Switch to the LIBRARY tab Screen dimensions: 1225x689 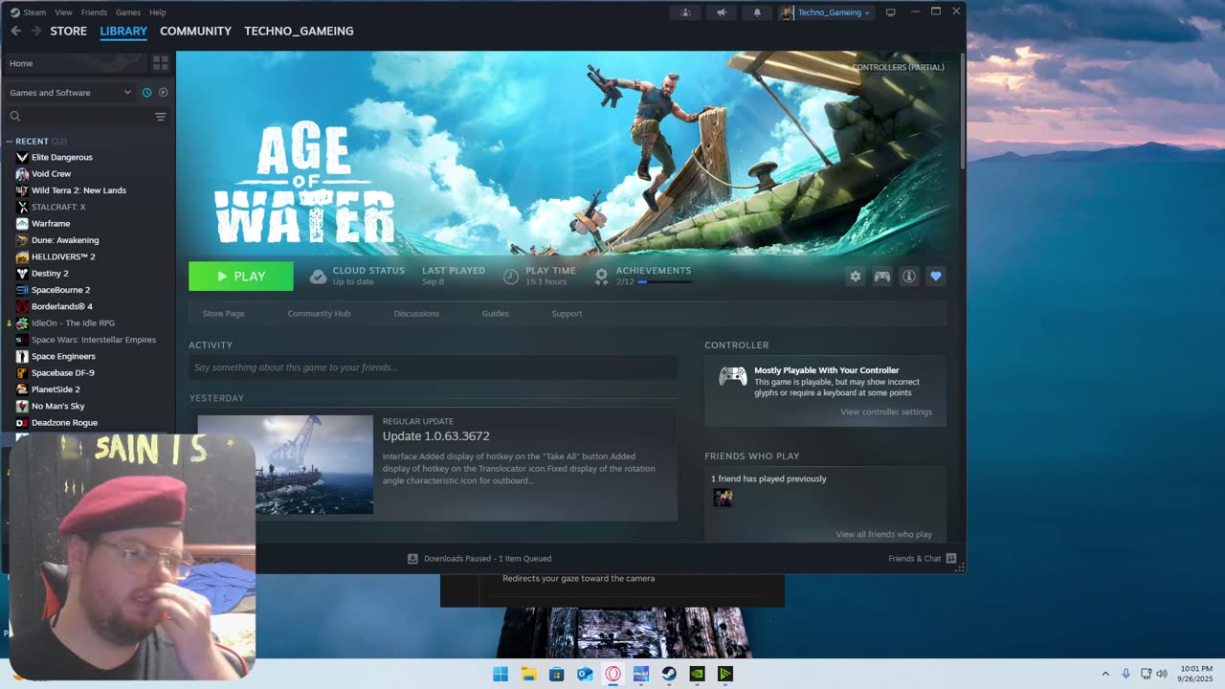[123, 31]
